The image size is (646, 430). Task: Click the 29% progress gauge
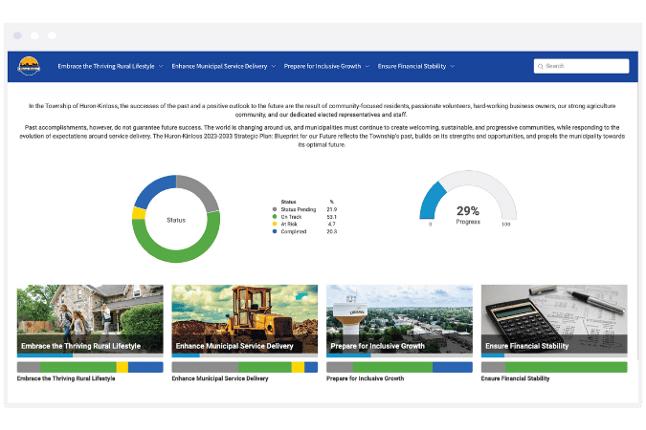pos(468,198)
